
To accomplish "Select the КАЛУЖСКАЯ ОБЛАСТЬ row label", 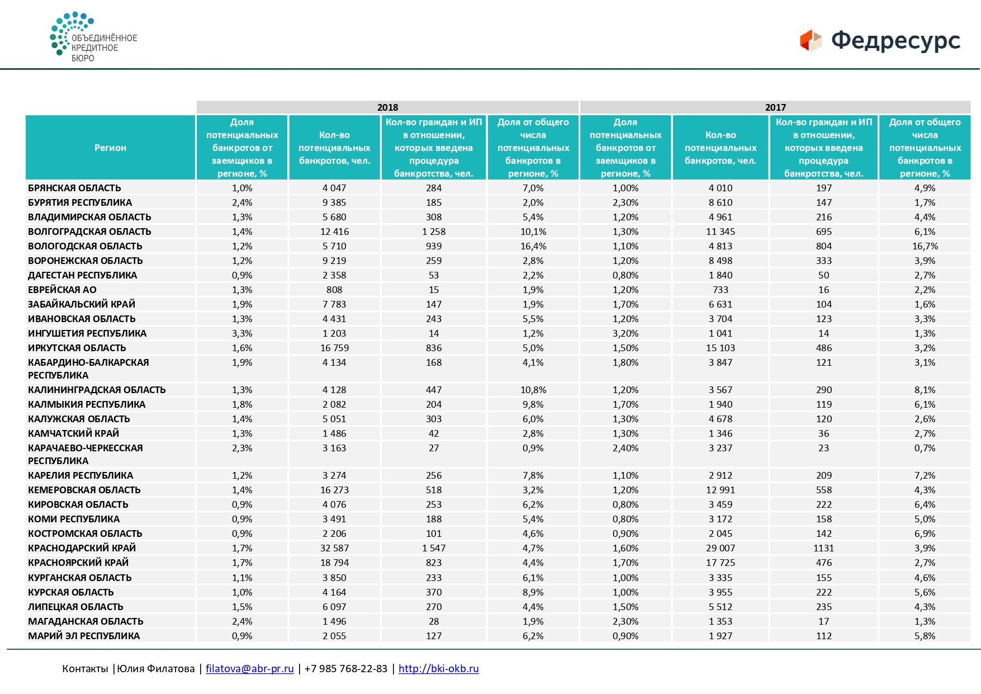I will [79, 419].
